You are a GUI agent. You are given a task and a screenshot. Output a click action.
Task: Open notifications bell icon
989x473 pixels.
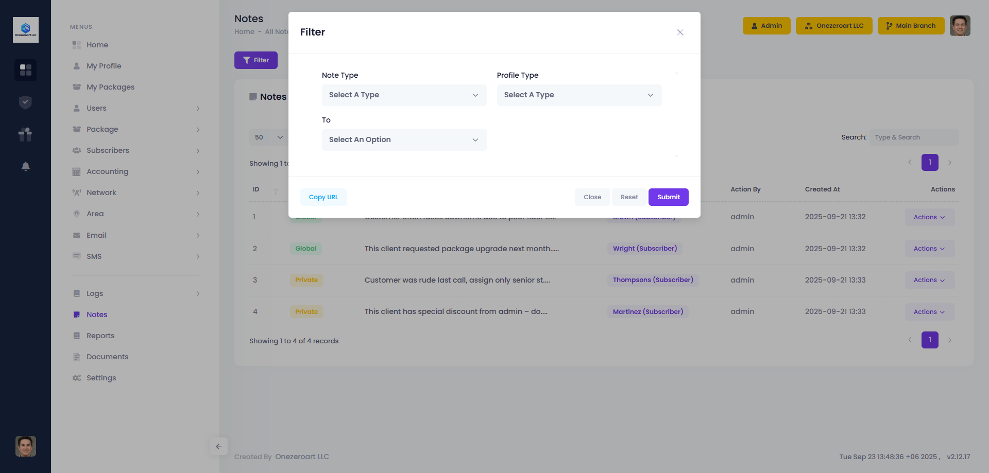(x=25, y=166)
